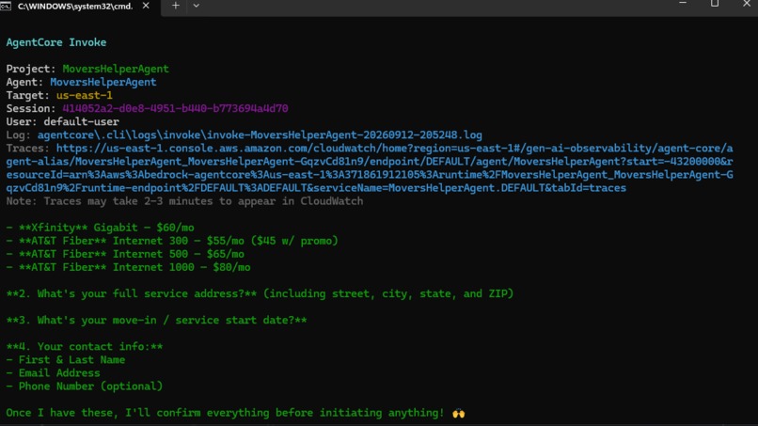This screenshot has width=758, height=426.
Task: Close the cmd.exe terminal tab
Action: [146, 6]
